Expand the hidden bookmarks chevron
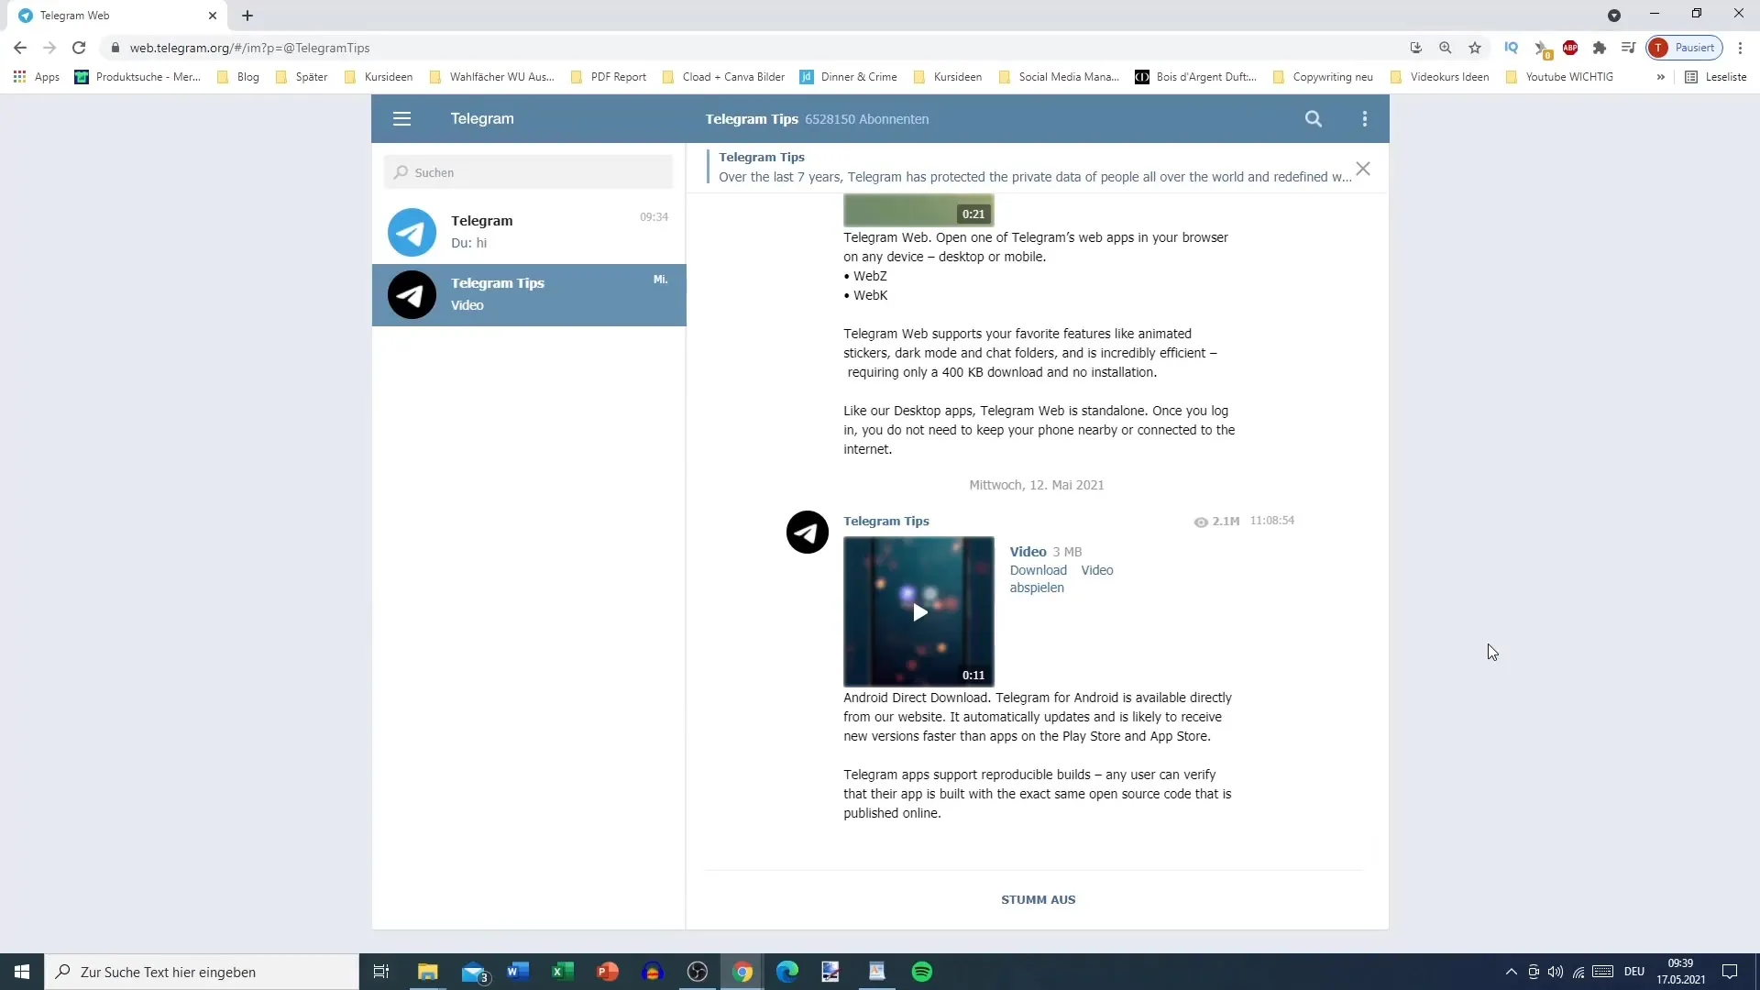This screenshot has width=1760, height=990. 1661,77
